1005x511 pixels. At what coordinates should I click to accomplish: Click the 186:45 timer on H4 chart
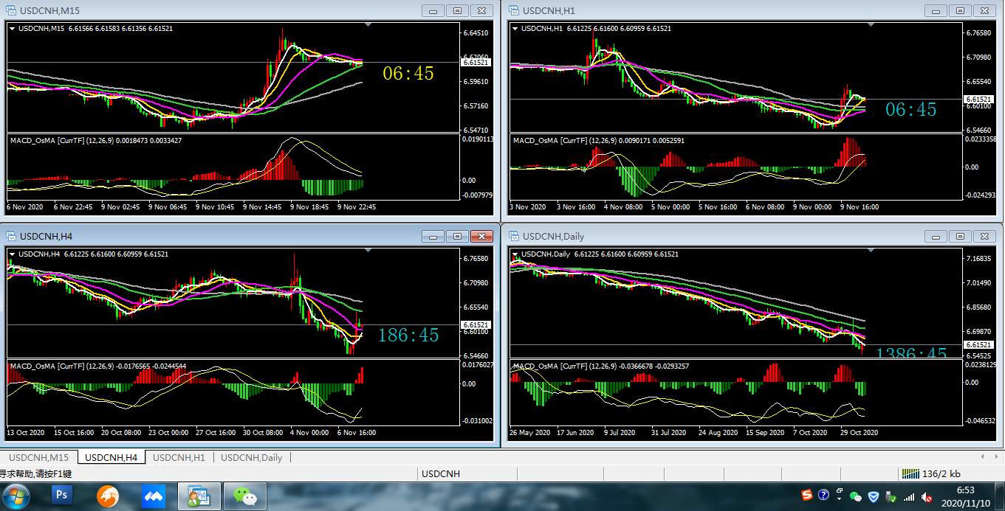408,336
